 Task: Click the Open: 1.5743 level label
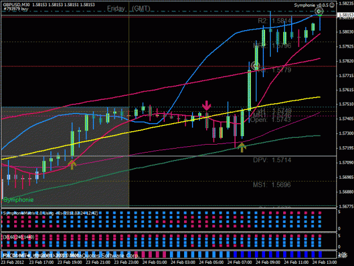pyautogui.click(x=271, y=120)
